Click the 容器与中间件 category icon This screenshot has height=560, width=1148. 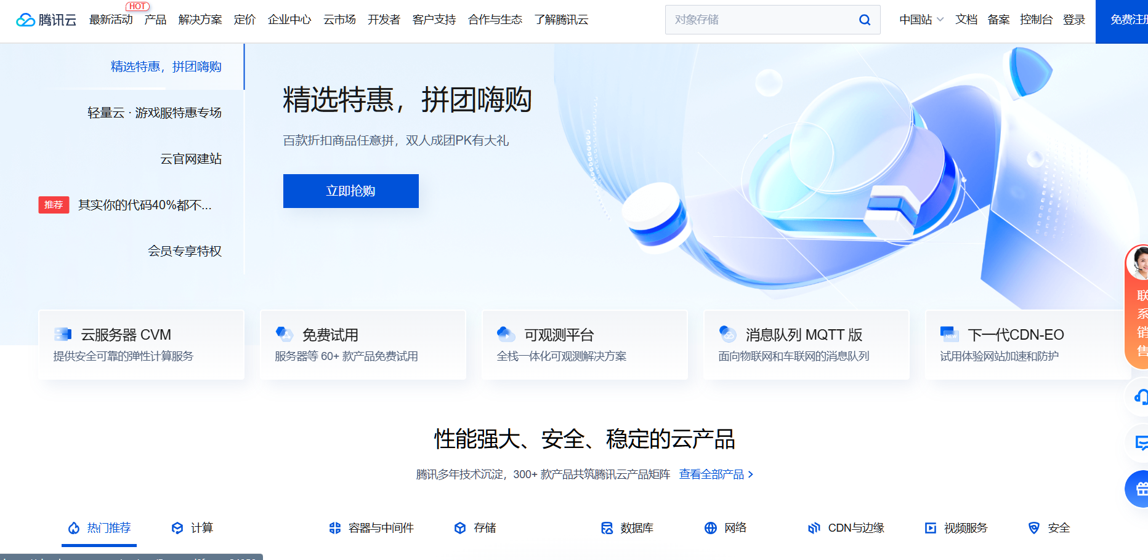[335, 528]
